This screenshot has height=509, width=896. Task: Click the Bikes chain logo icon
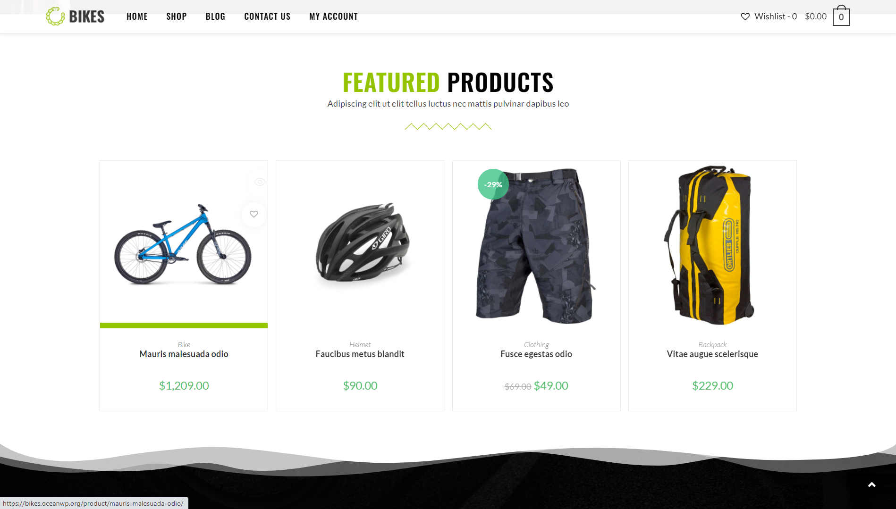tap(55, 17)
